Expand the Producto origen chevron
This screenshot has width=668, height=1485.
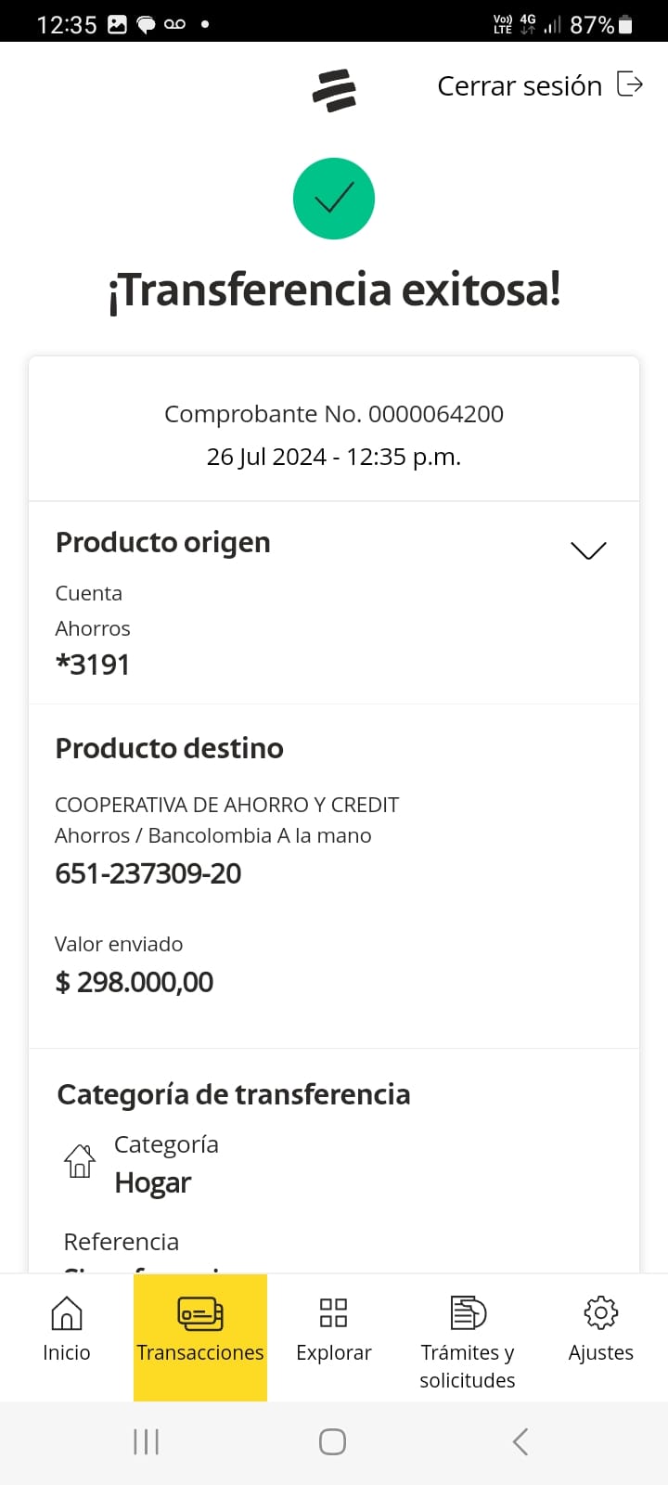pos(588,550)
